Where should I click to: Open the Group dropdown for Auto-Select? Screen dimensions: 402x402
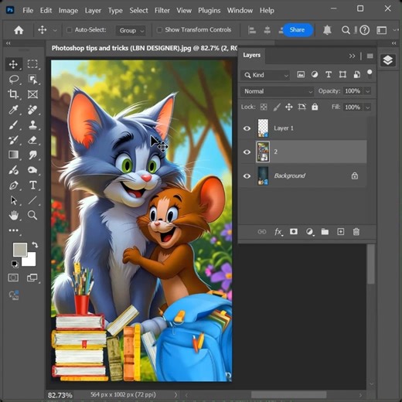[131, 30]
